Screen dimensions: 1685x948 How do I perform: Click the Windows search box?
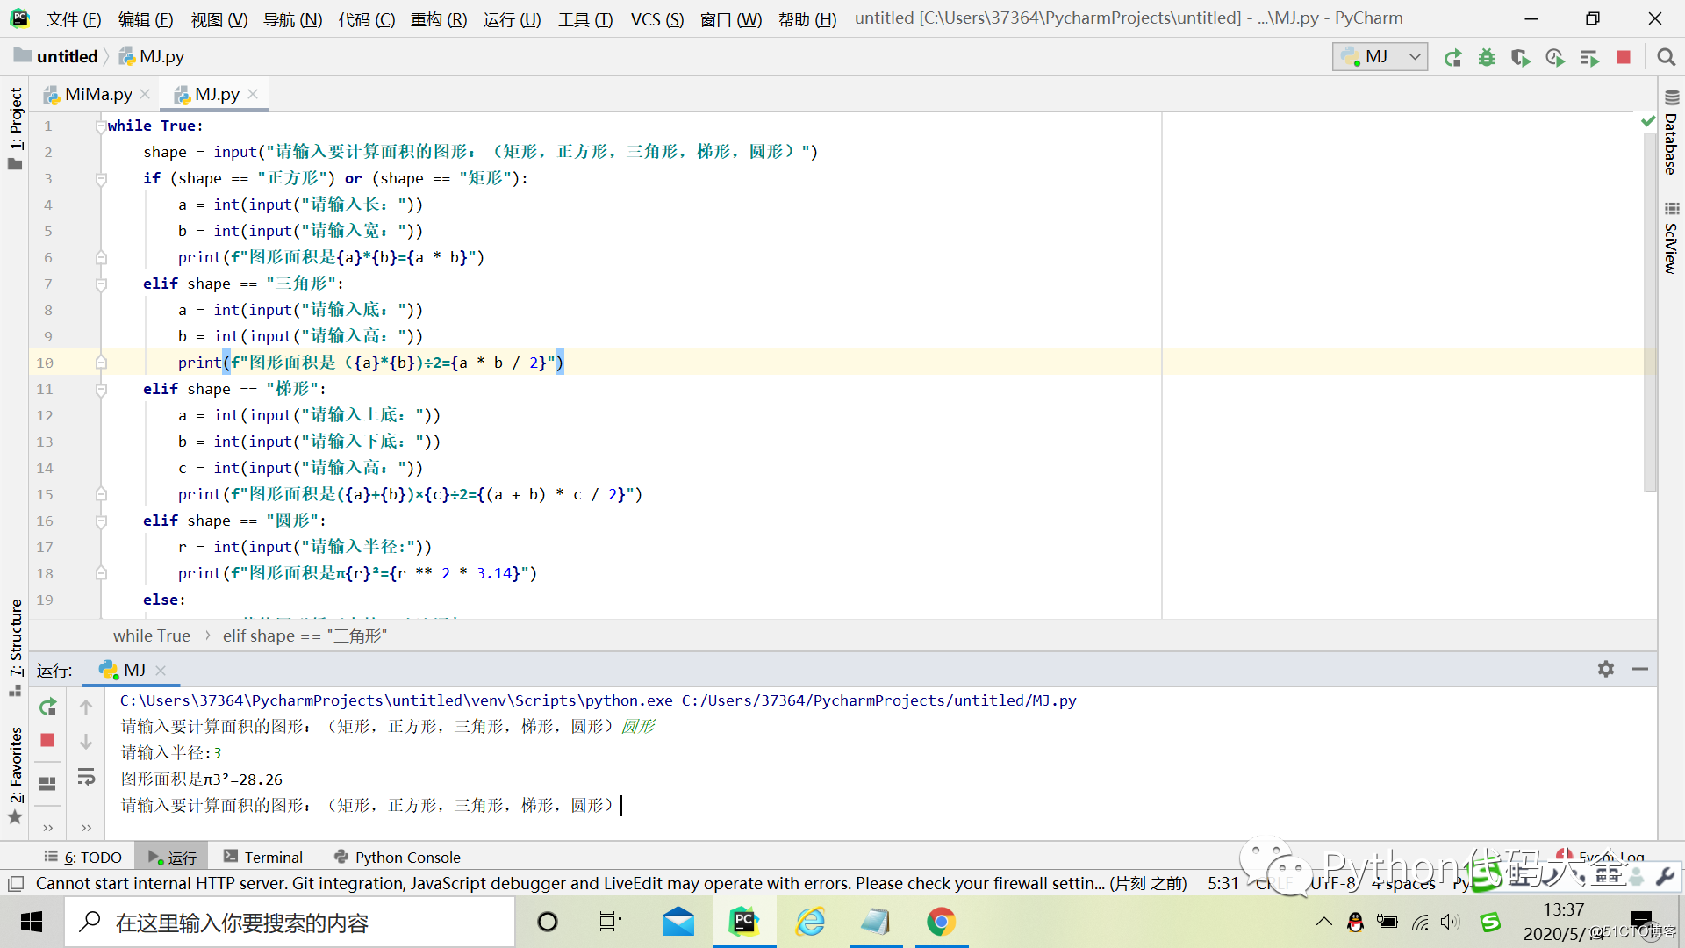click(x=290, y=922)
